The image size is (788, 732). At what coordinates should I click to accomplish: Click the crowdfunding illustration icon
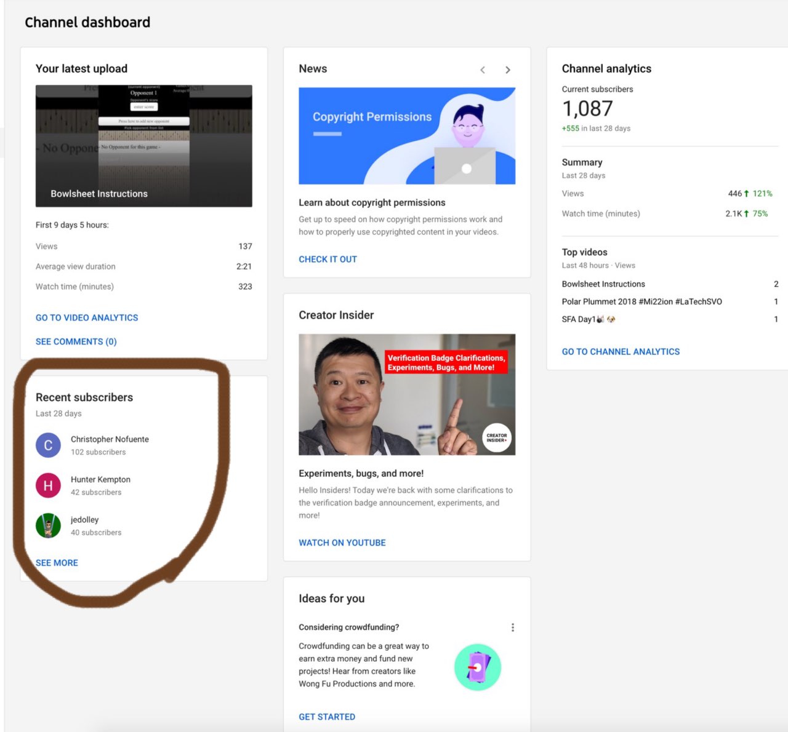478,667
